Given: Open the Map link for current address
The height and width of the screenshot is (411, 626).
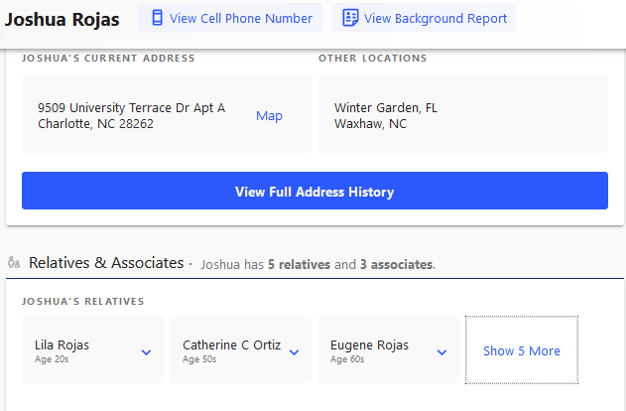Looking at the screenshot, I should (x=269, y=116).
